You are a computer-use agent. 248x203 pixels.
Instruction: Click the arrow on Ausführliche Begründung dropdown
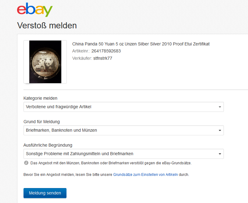click(220, 154)
